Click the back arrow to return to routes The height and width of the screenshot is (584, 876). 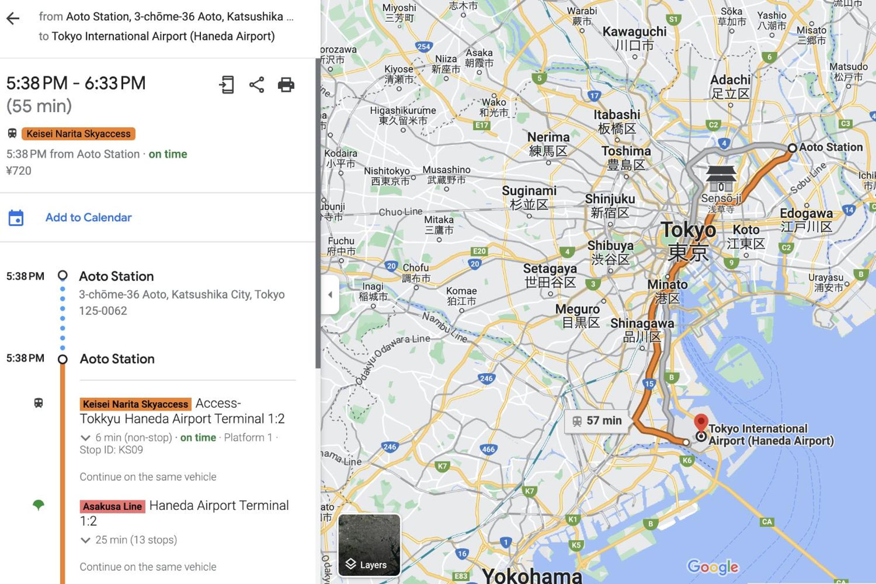[13, 18]
